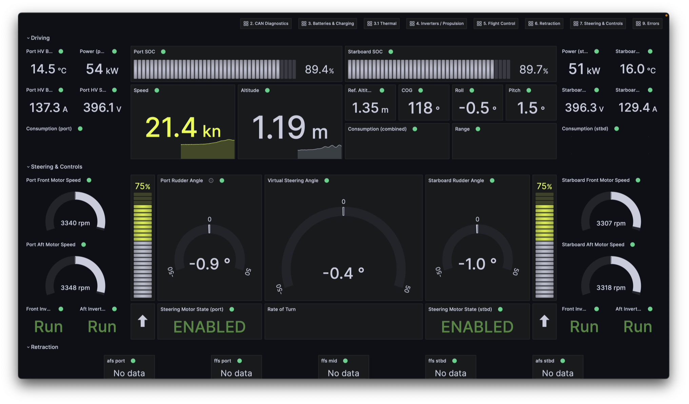Viewport: 689px width, 404px height.
Task: Collapse the Steering & Controls section
Action: 57,166
